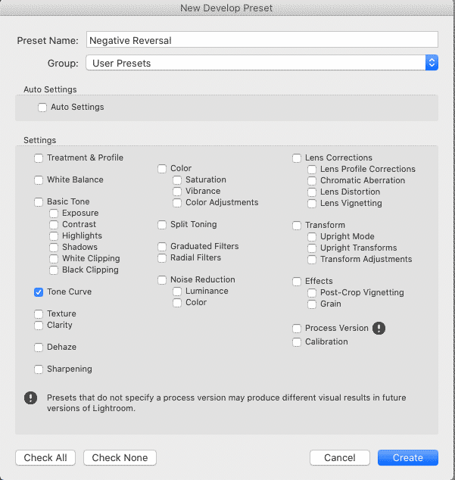
Task: Open the Group dropdown arrows
Action: [x=432, y=63]
